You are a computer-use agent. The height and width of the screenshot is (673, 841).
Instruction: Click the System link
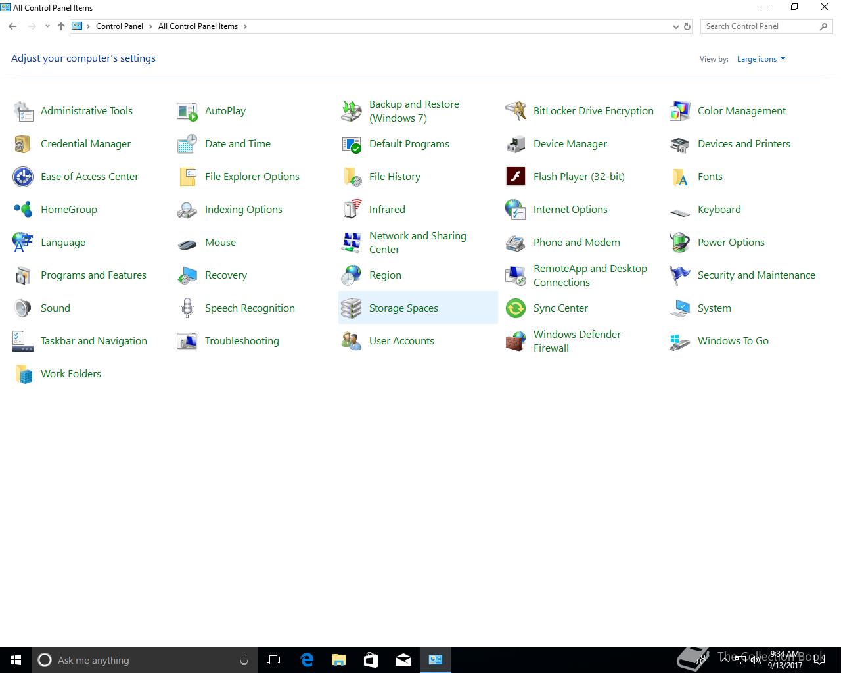(x=714, y=308)
